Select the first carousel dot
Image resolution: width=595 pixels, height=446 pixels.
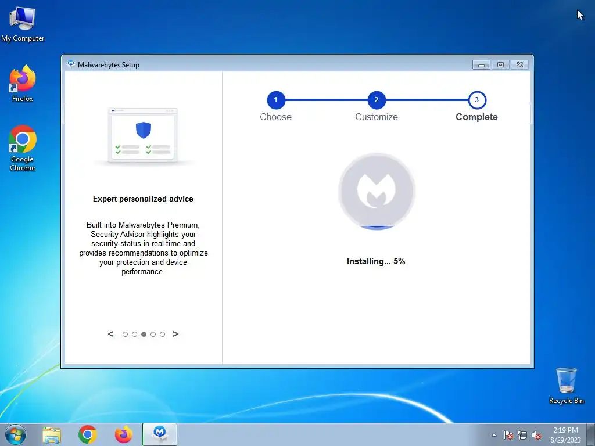click(126, 334)
